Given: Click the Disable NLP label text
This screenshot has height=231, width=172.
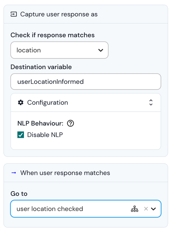Looking at the screenshot, I should click(x=45, y=135).
